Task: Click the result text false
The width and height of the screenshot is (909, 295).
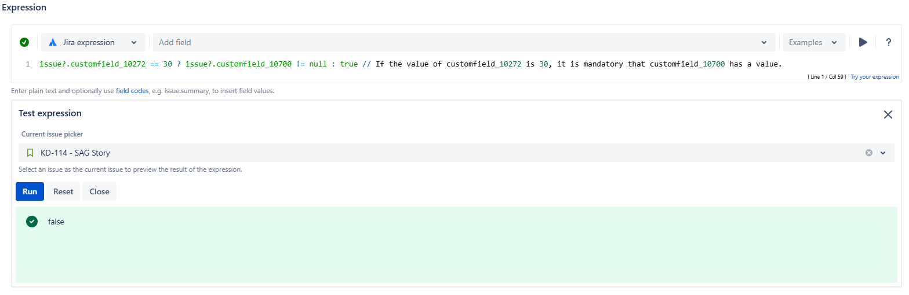Action: click(x=56, y=222)
